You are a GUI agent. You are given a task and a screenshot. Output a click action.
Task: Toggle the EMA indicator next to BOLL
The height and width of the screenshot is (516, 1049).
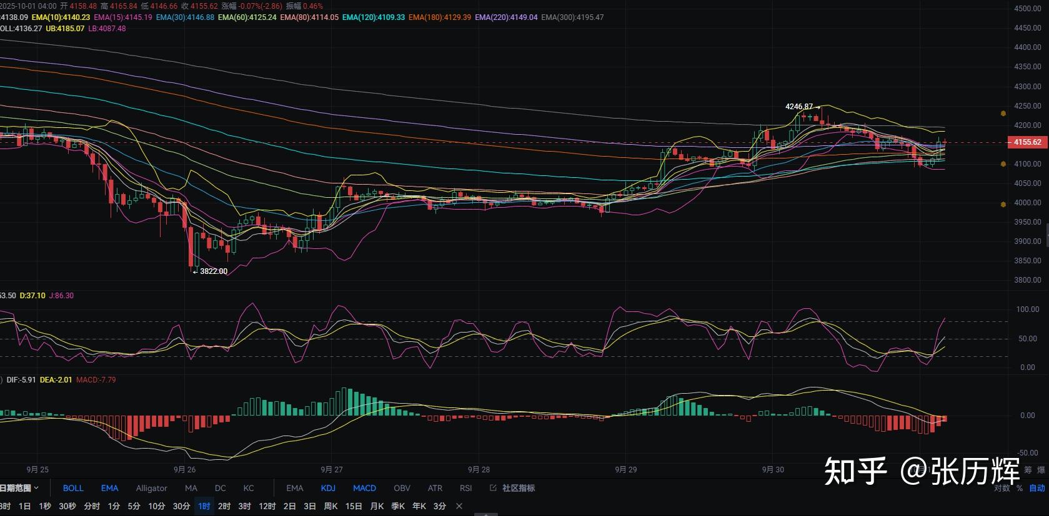tap(109, 488)
